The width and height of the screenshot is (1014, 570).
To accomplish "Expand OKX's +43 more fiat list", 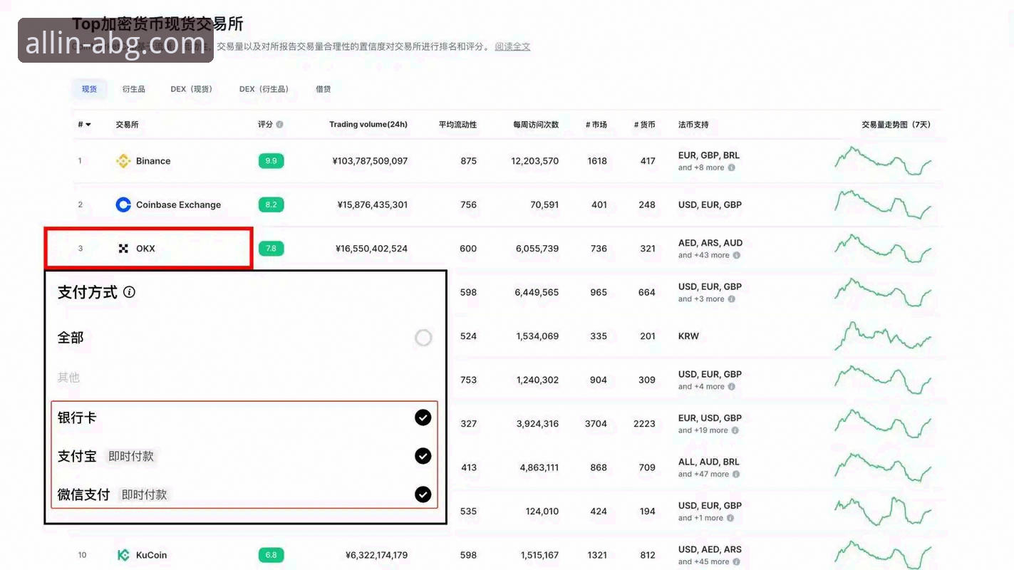I will tap(704, 255).
